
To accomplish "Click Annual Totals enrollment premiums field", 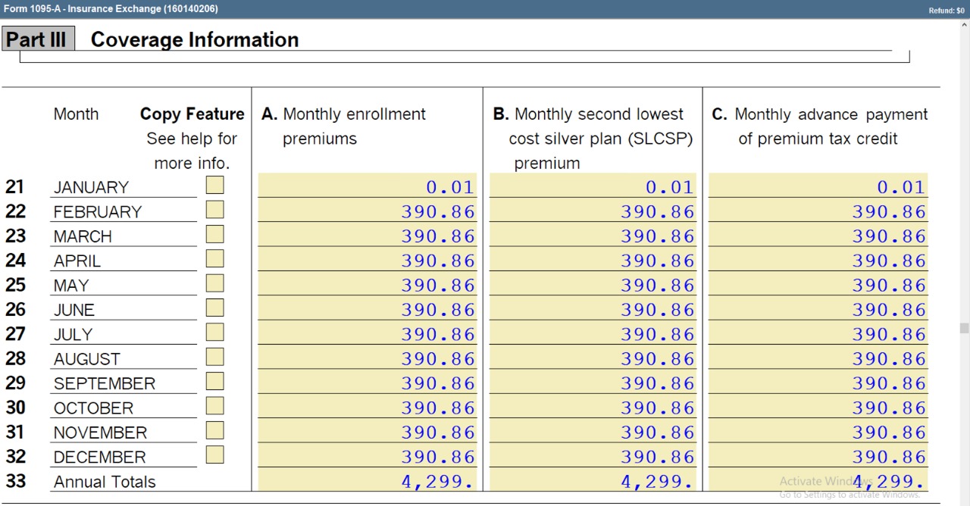I will [x=368, y=481].
